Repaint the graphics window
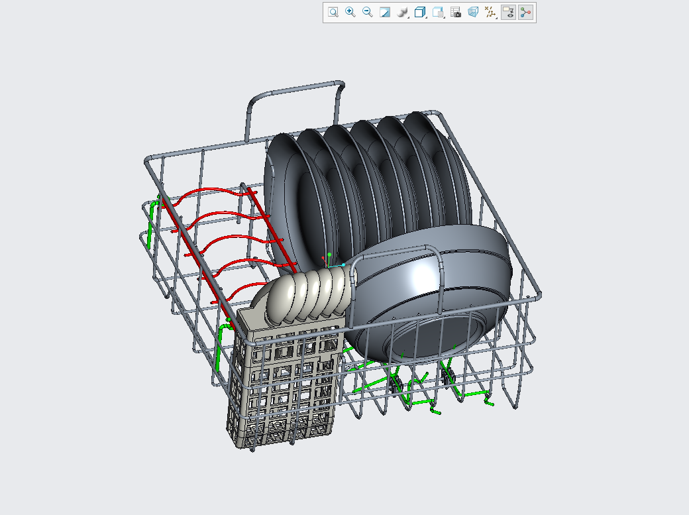This screenshot has height=515, width=689. pyautogui.click(x=385, y=13)
